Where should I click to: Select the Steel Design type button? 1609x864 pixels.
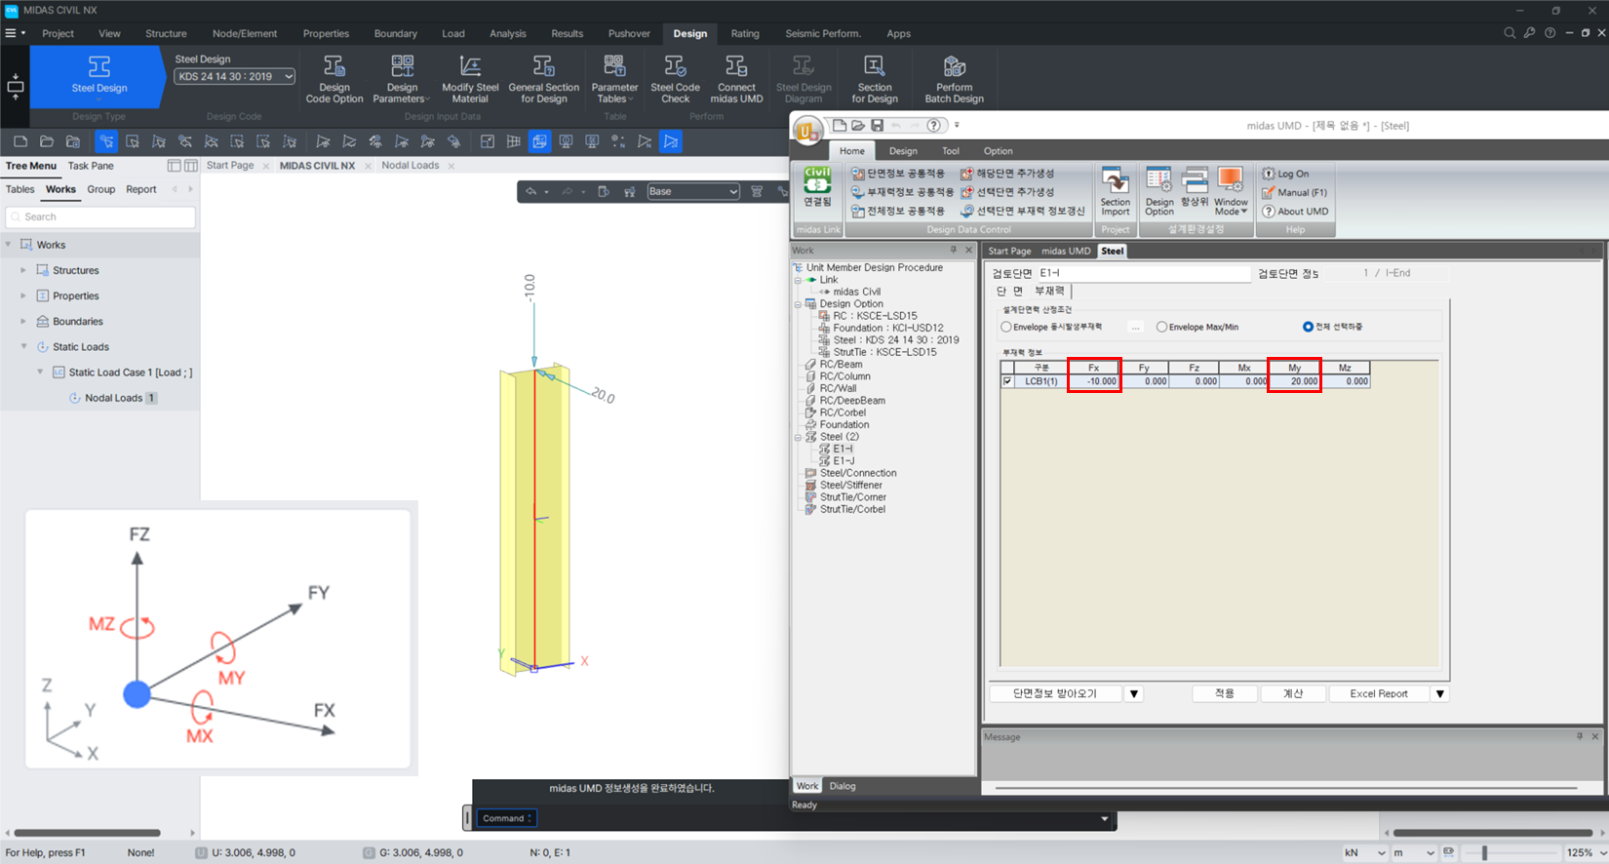(x=98, y=75)
